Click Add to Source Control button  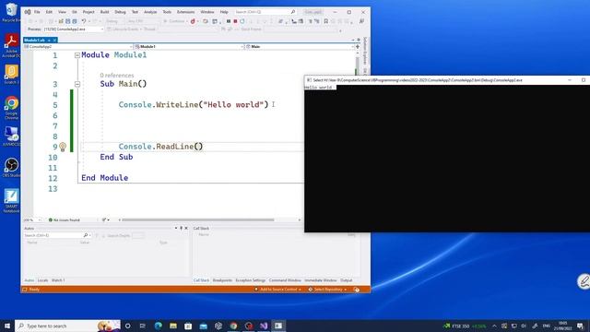click(278, 290)
